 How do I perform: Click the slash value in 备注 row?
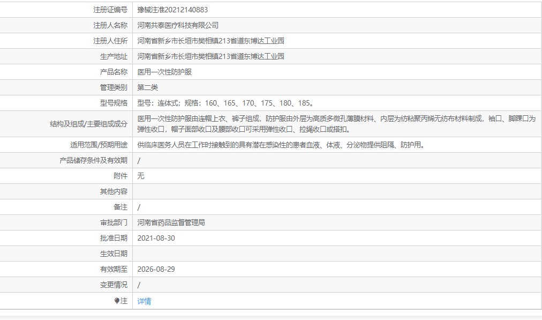pyautogui.click(x=139, y=207)
